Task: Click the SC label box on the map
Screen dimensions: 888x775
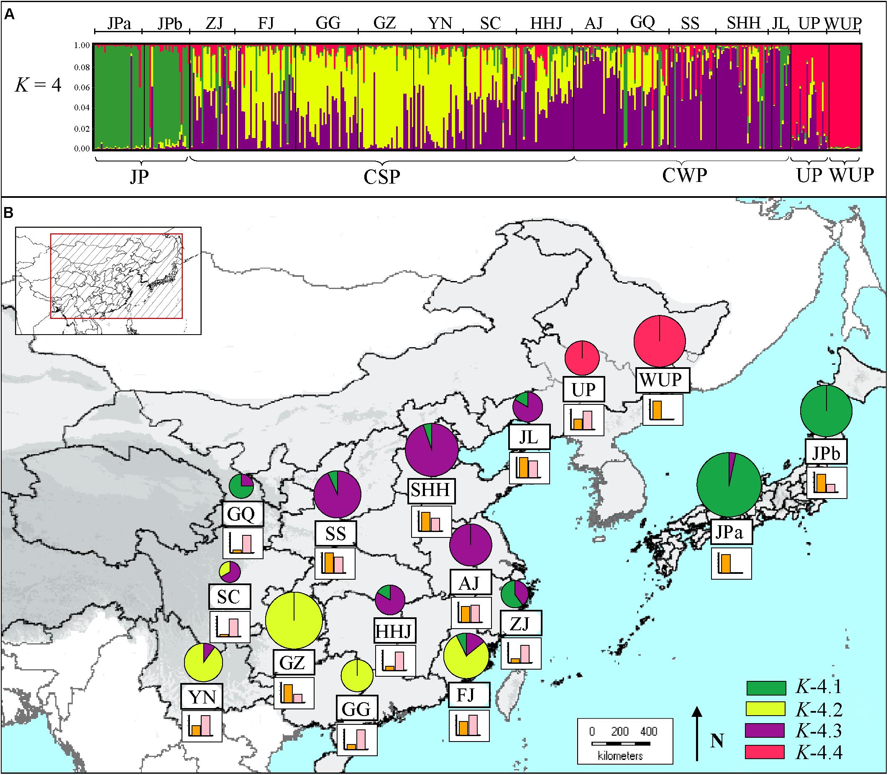Action: point(229,597)
